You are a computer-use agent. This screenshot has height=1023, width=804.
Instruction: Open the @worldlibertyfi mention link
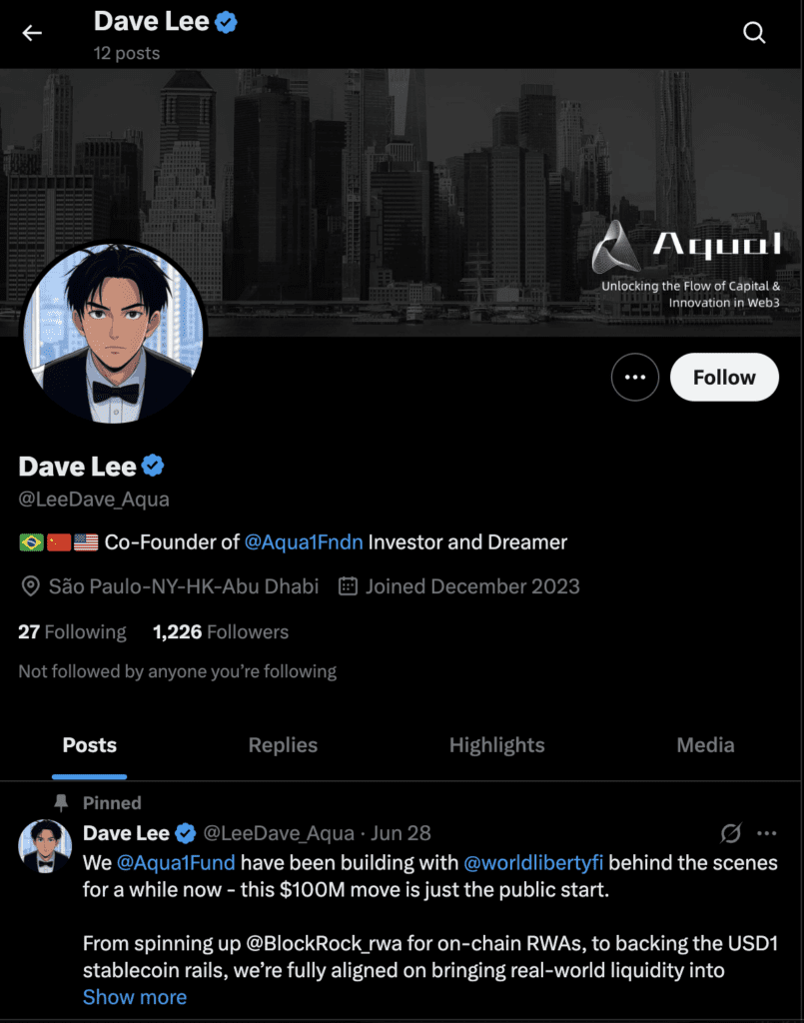[532, 862]
